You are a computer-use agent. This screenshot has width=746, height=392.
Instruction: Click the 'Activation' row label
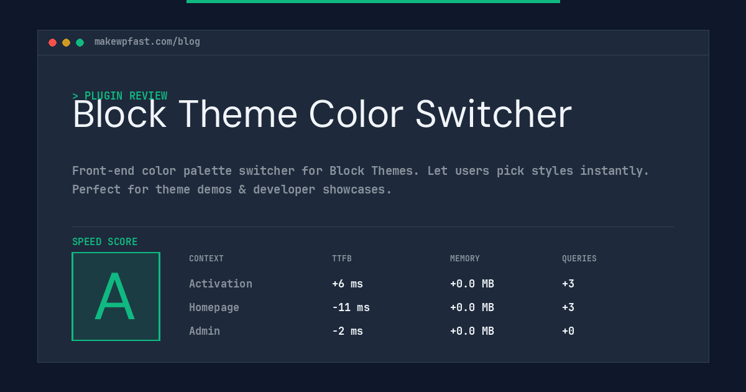[x=221, y=284]
